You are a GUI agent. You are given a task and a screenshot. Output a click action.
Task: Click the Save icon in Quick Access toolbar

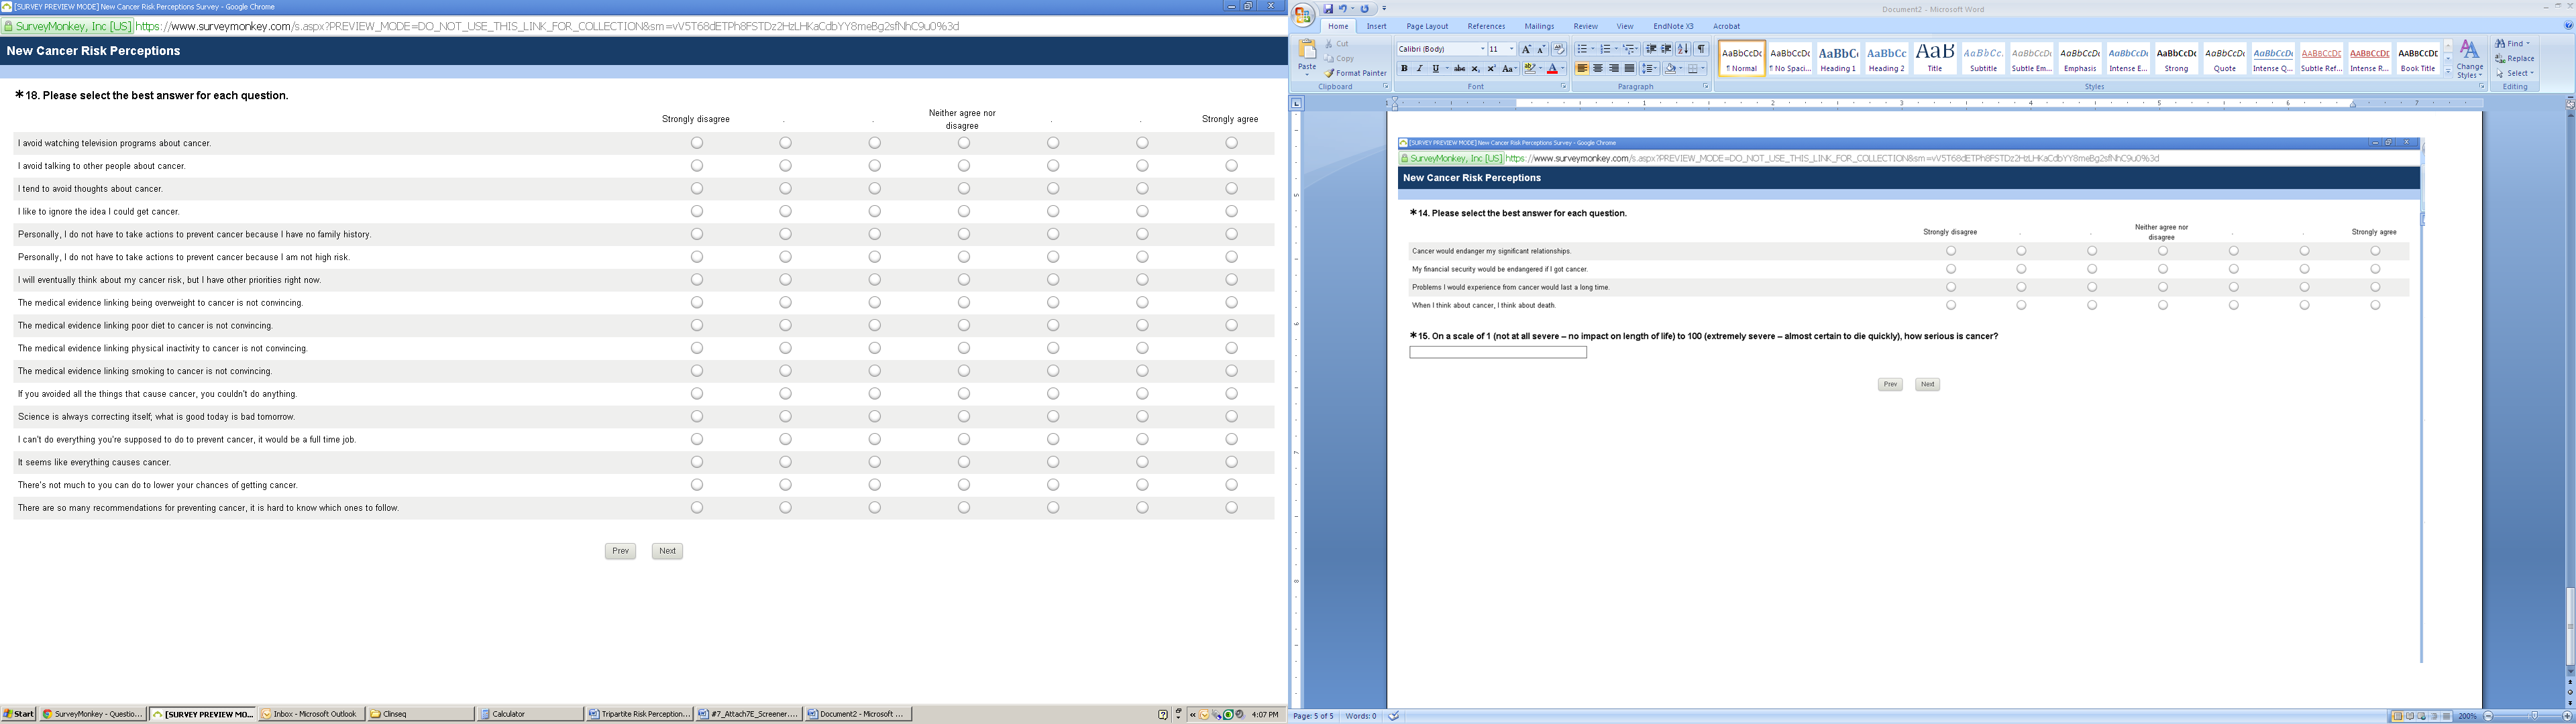tap(1329, 9)
